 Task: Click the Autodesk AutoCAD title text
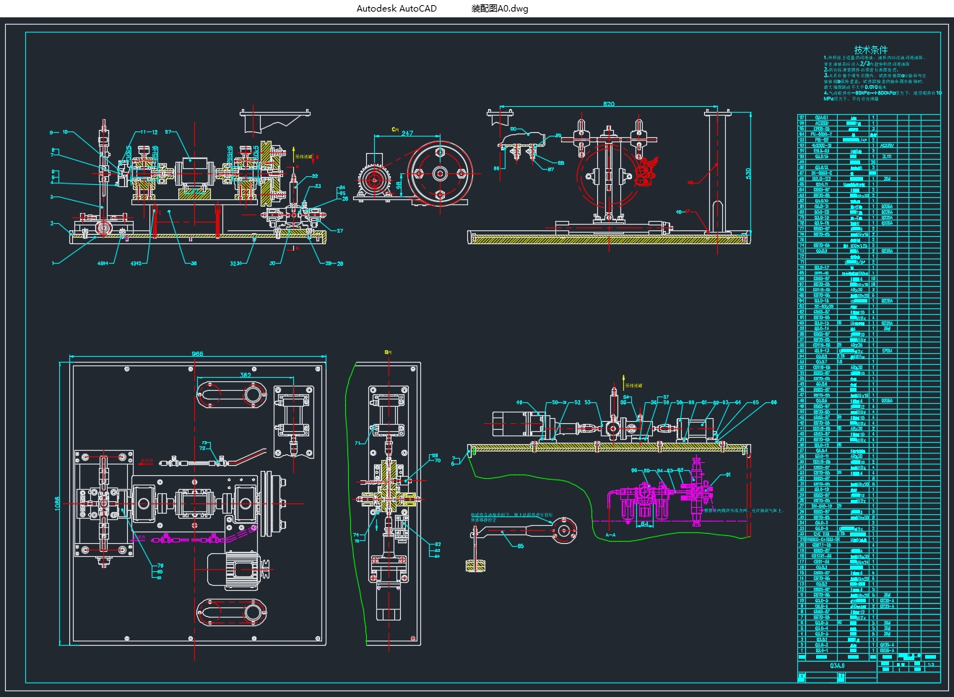click(x=396, y=9)
